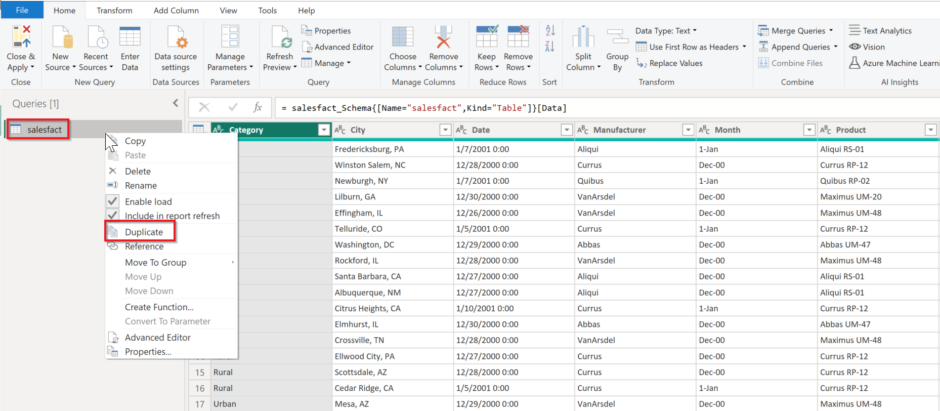
Task: Sort ascending using the A-Z icon
Action: tap(550, 30)
